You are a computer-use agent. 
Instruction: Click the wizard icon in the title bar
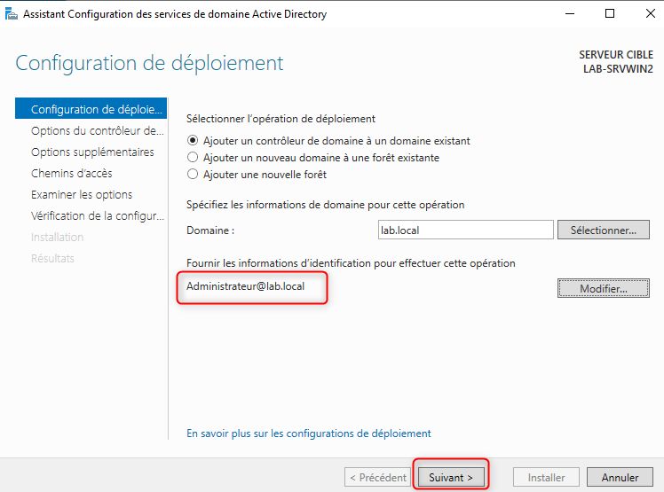[11, 14]
